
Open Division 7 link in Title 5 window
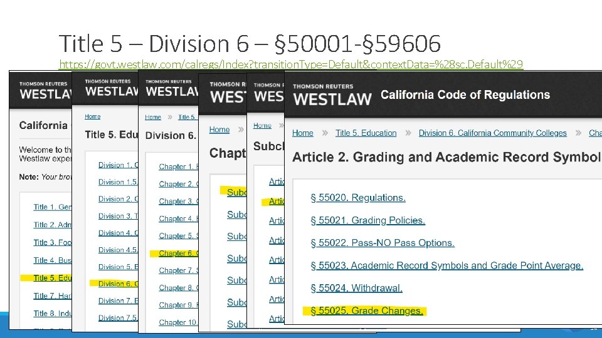click(x=118, y=301)
